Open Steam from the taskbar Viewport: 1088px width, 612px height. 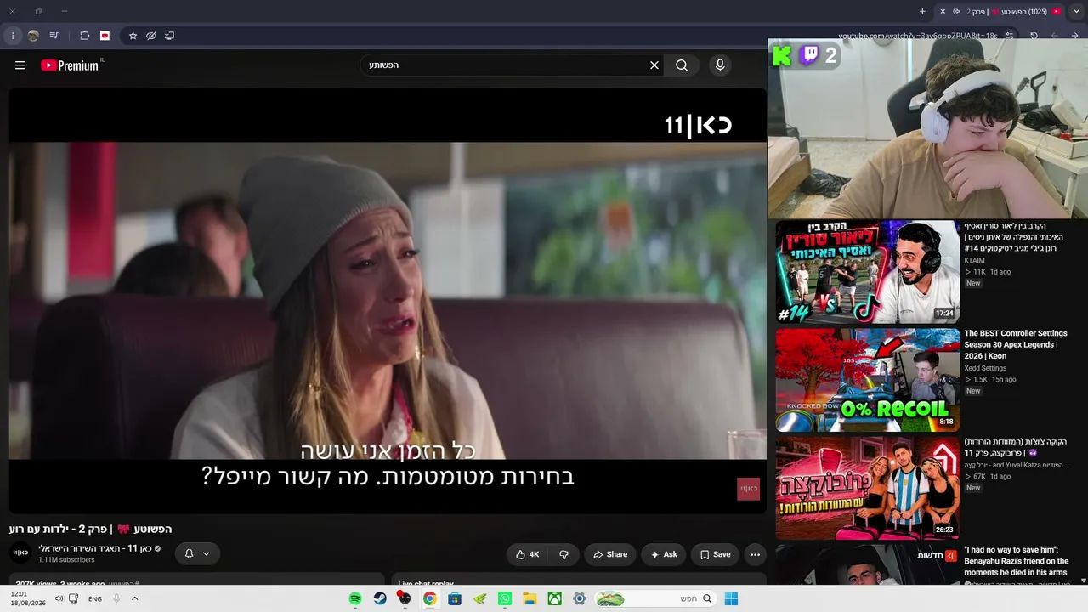[x=380, y=598]
